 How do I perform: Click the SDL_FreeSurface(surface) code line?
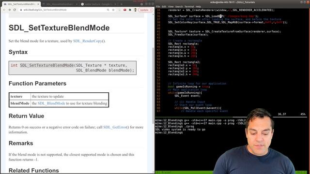[x=188, y=35]
